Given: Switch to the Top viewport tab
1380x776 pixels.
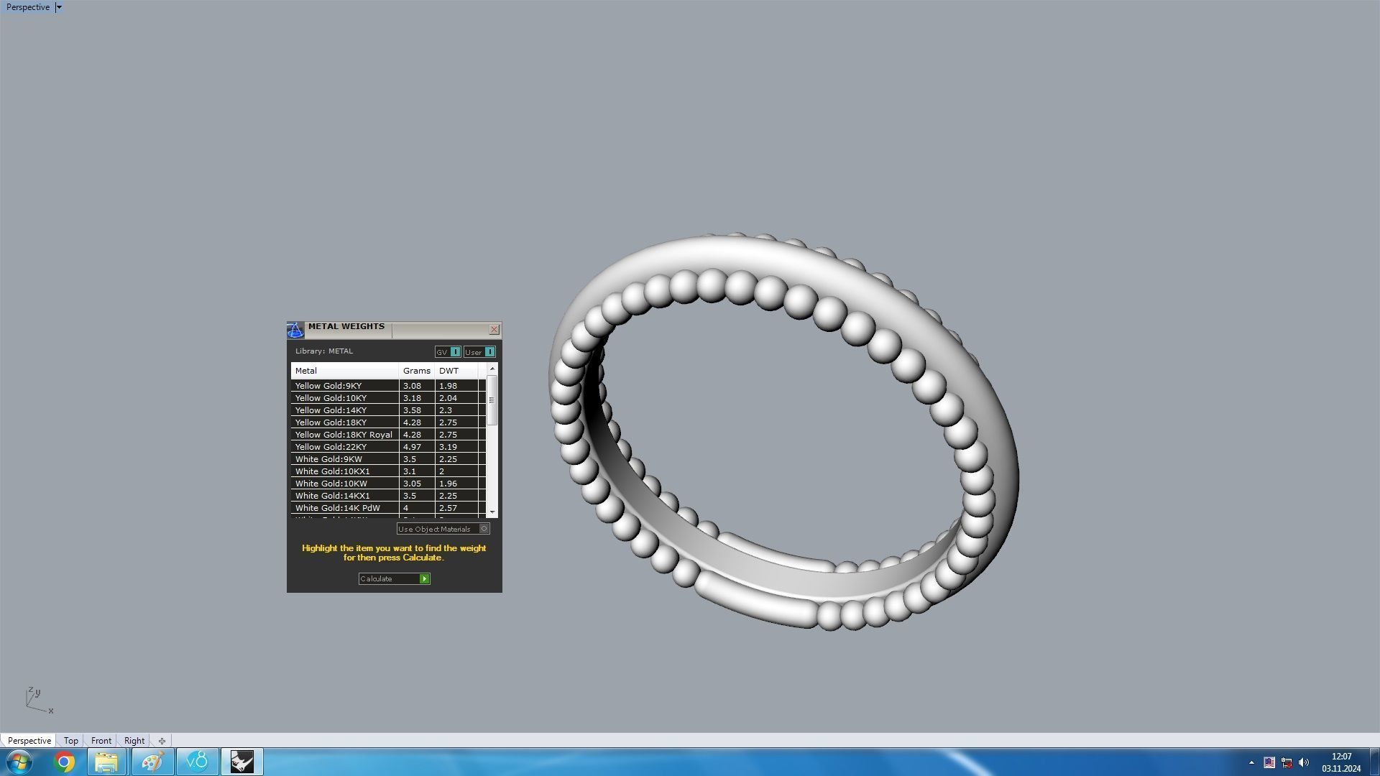Looking at the screenshot, I should point(70,741).
